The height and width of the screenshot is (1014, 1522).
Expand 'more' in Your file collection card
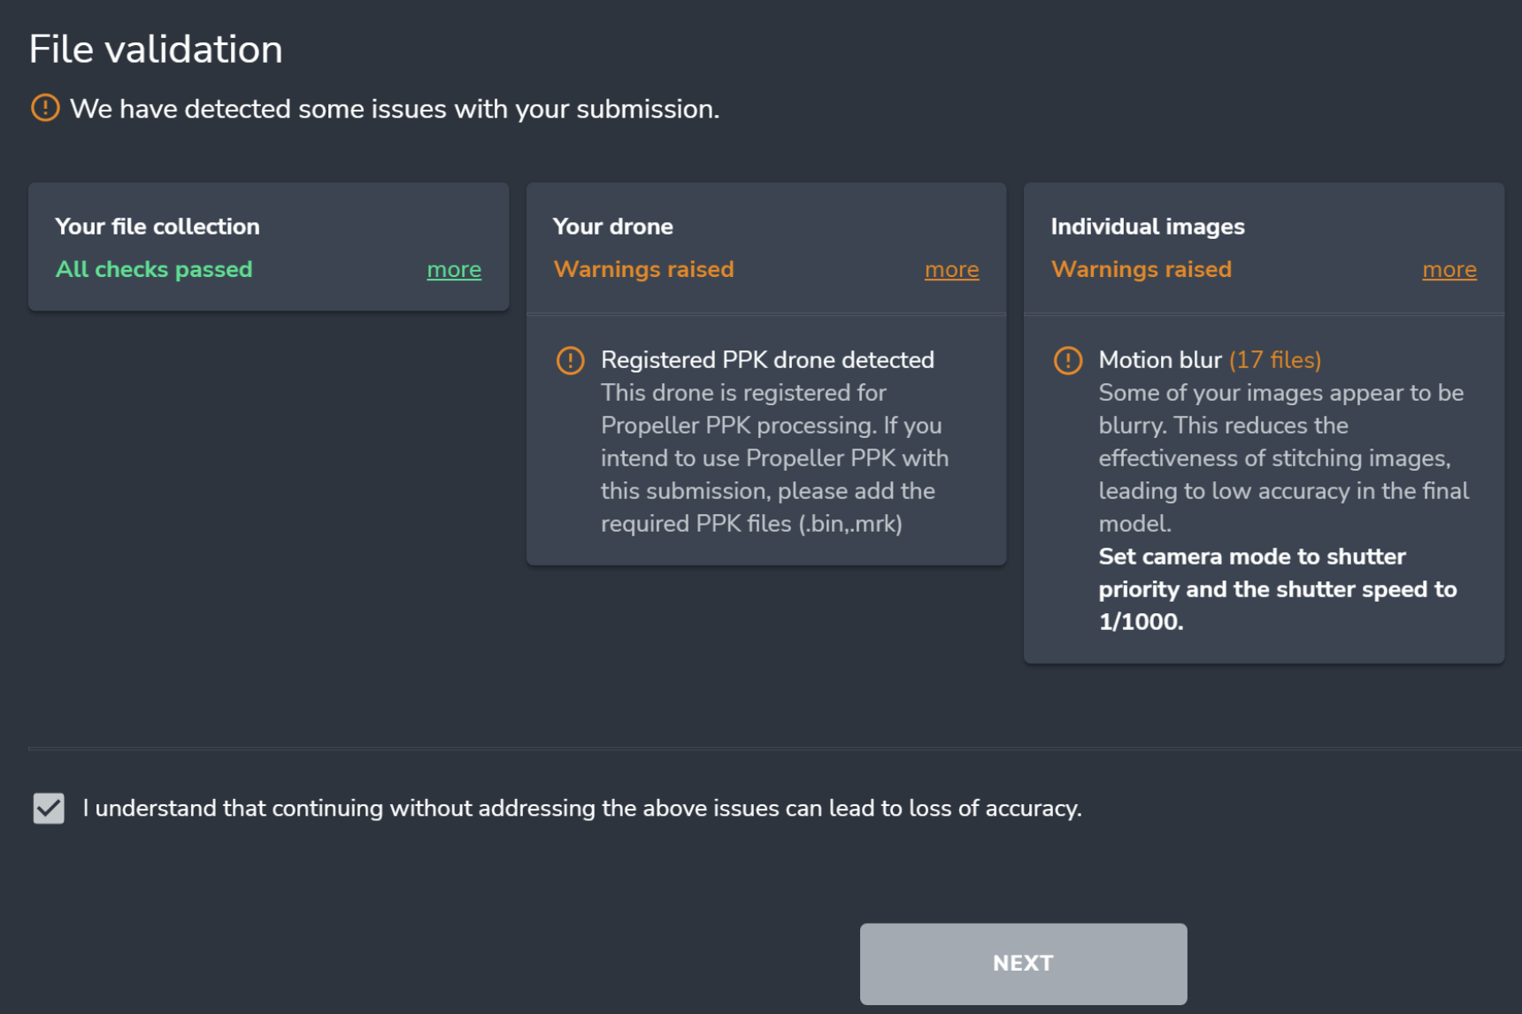[x=454, y=270]
